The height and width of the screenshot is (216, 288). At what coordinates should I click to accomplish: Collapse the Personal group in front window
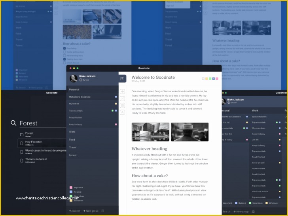pos(93,89)
